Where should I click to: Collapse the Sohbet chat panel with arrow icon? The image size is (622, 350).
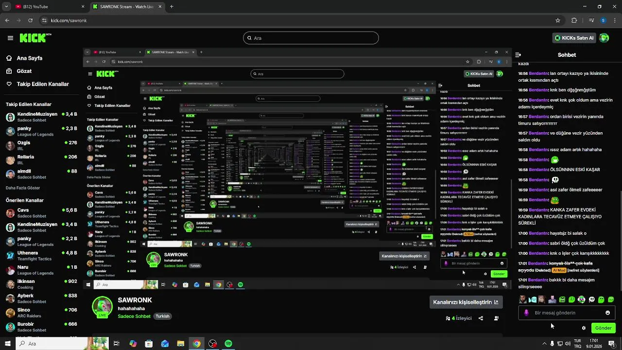coord(518,55)
